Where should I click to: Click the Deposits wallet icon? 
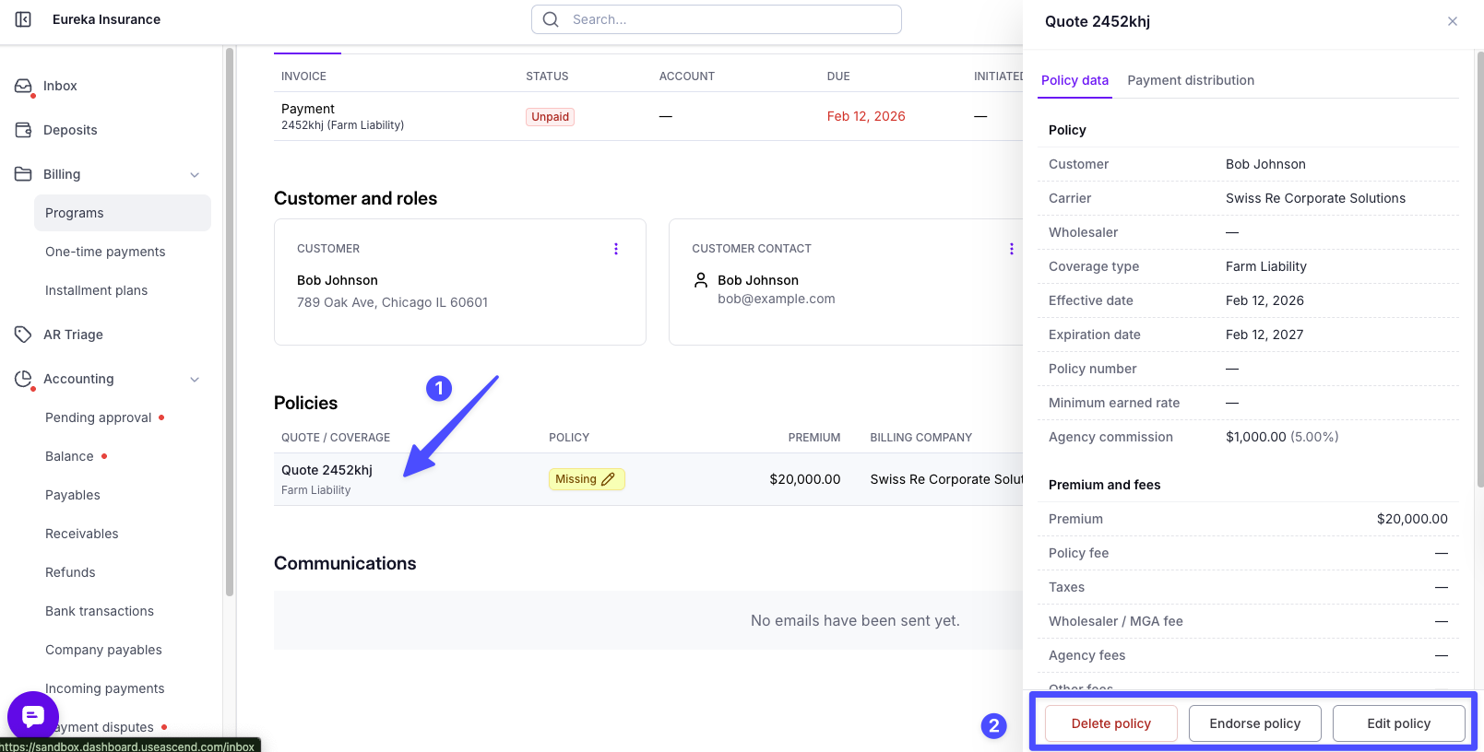pyautogui.click(x=23, y=130)
